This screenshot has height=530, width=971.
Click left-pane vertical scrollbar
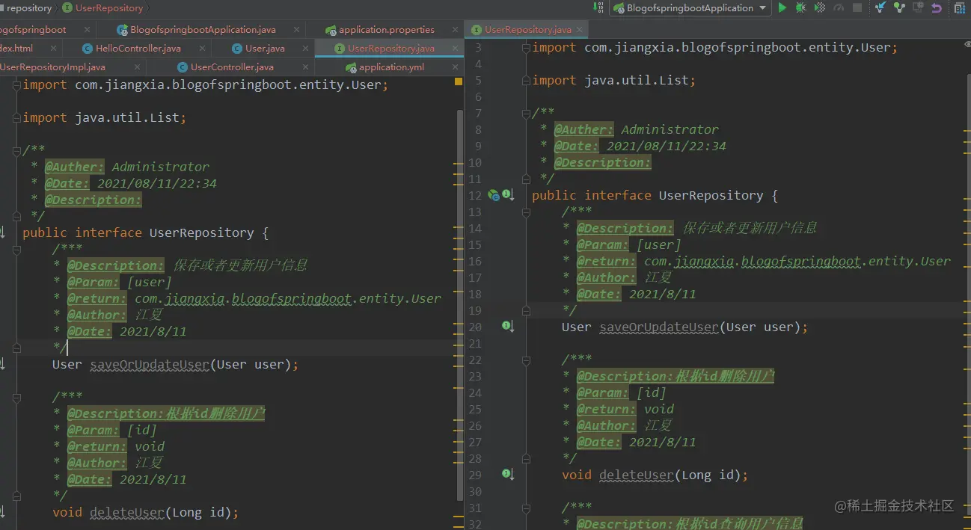pyautogui.click(x=460, y=305)
